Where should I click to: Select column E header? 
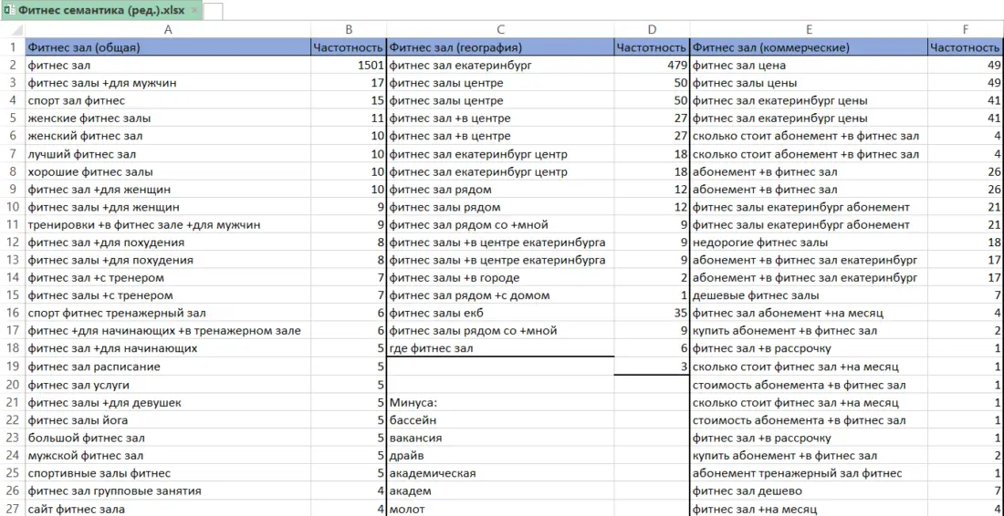(x=810, y=29)
